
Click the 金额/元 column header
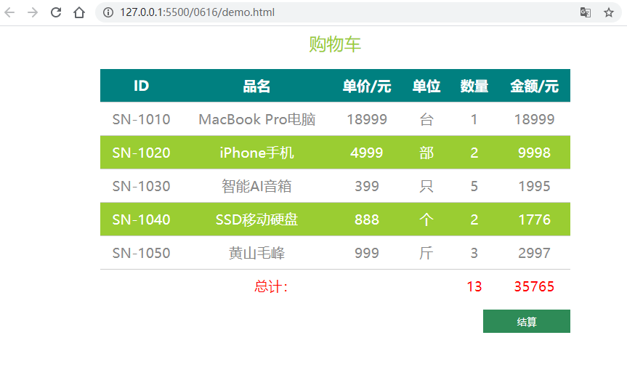[x=534, y=86]
